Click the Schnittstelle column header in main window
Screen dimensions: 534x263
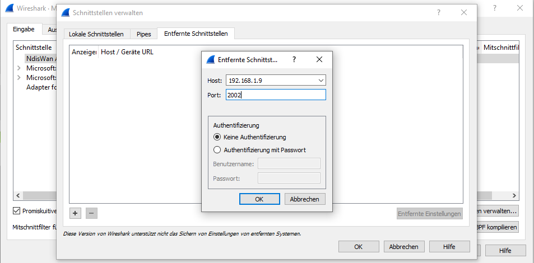tap(34, 48)
